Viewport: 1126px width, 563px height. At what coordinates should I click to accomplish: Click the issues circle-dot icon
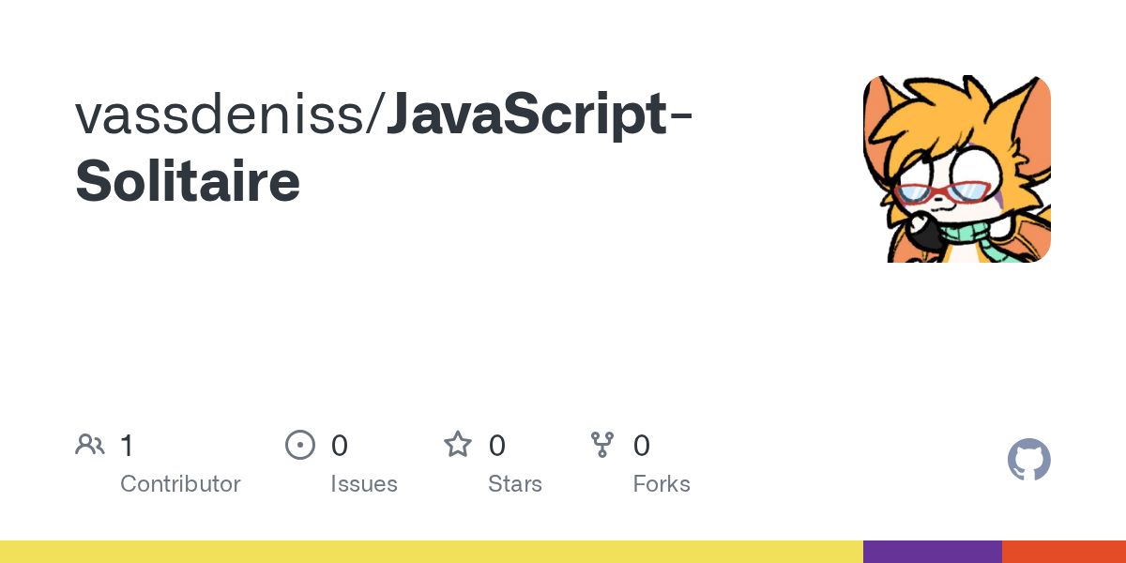[300, 444]
